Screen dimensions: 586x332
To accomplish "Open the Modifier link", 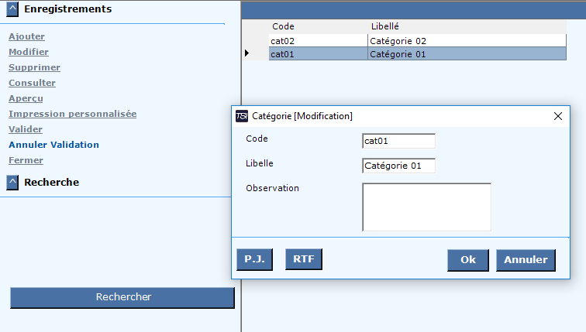I will coord(29,52).
